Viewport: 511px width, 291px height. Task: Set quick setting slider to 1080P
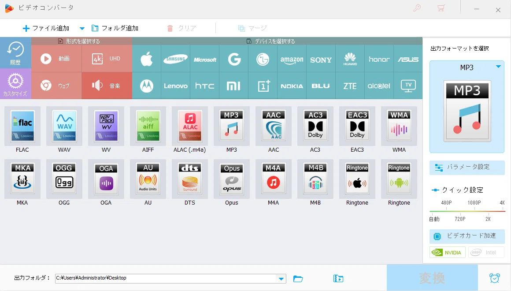coord(474,211)
